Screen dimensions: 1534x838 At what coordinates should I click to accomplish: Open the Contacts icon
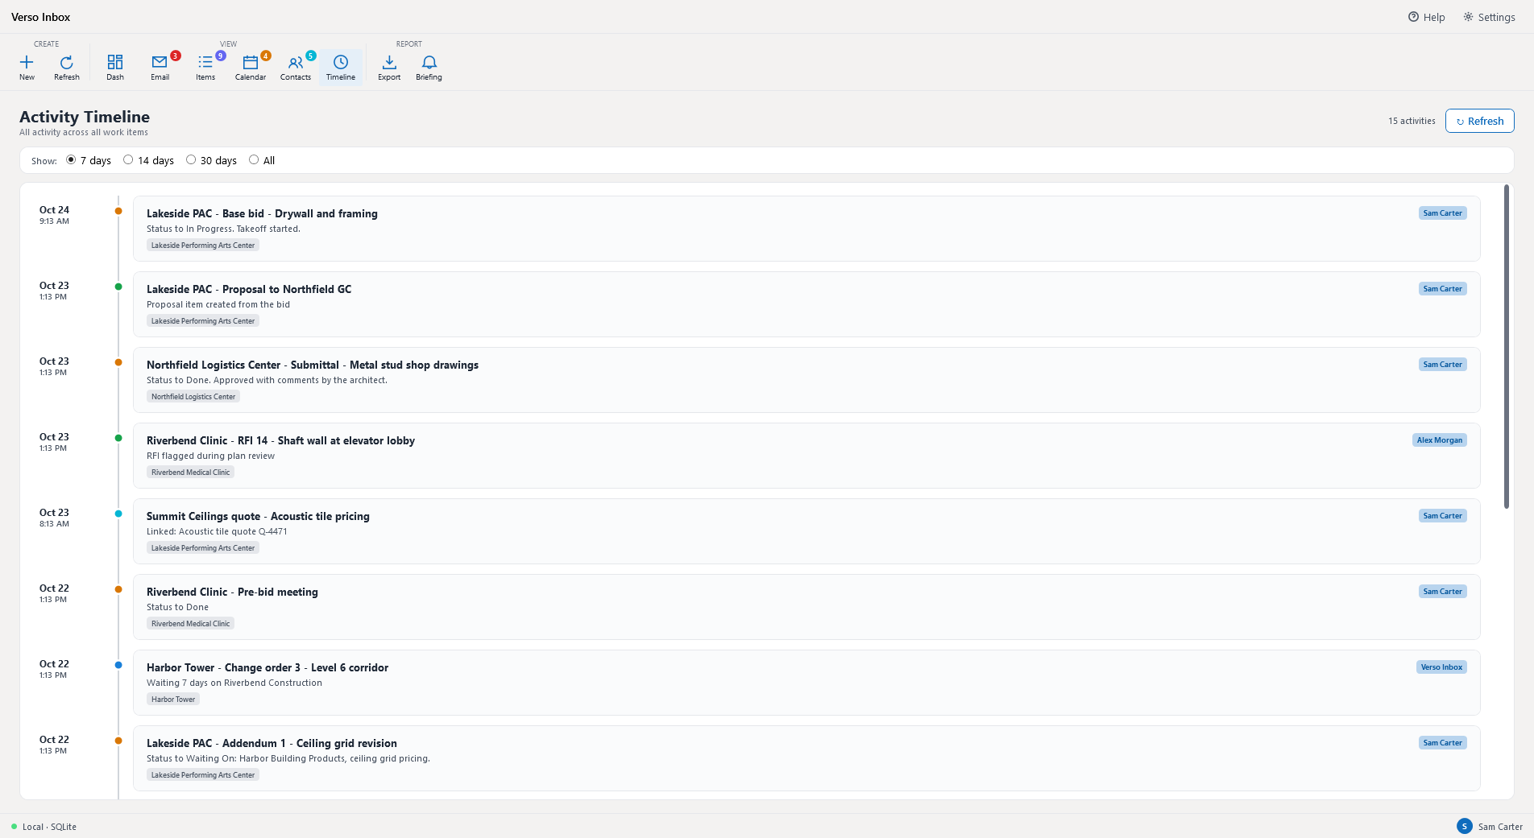pos(296,63)
